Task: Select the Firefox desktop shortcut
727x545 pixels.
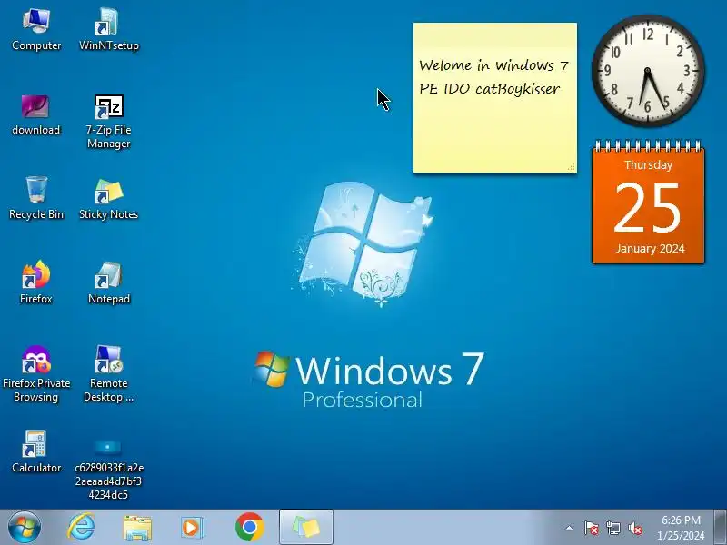Action: [35, 282]
